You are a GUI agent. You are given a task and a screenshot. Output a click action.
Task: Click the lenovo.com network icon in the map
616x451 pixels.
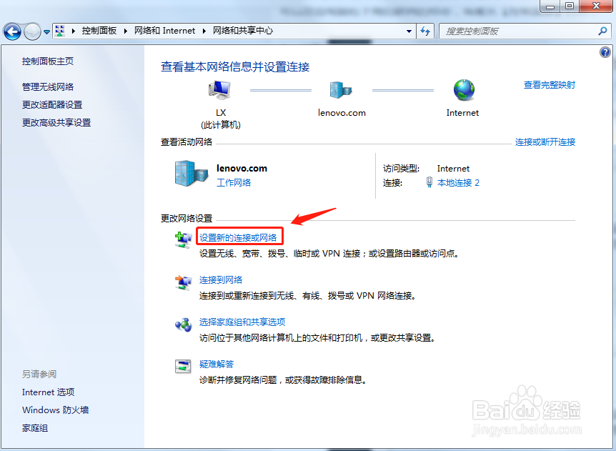[341, 89]
